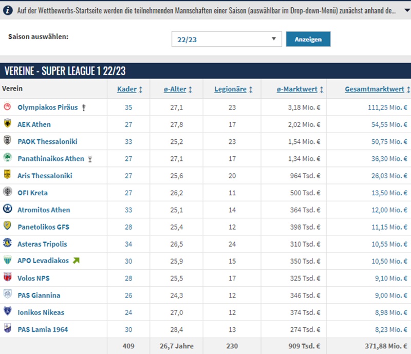
Task: Open the AEK Athen club link
Action: pos(34,124)
